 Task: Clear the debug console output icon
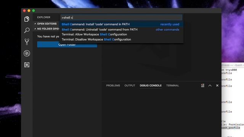(202, 86)
